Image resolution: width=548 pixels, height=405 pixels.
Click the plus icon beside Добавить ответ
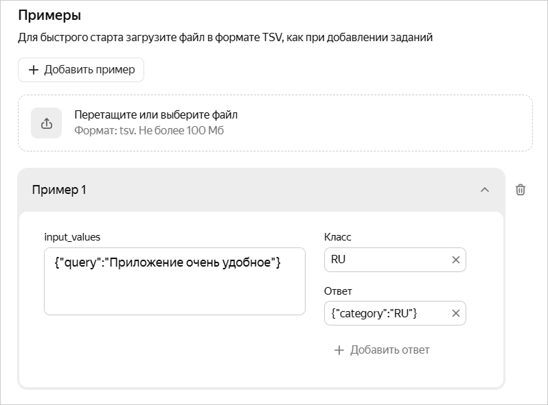click(338, 350)
